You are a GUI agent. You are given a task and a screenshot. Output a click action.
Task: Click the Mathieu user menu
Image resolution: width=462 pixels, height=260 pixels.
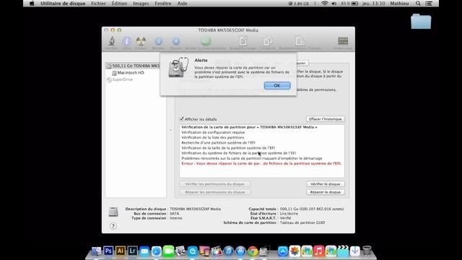point(399,4)
